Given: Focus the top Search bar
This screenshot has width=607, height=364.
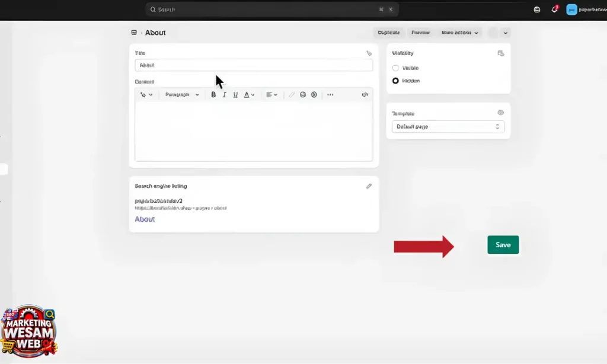Looking at the screenshot, I should click(271, 9).
